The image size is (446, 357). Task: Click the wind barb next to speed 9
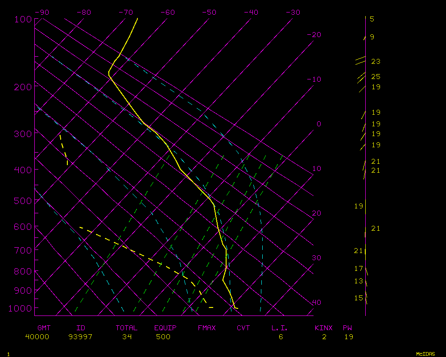point(364,38)
